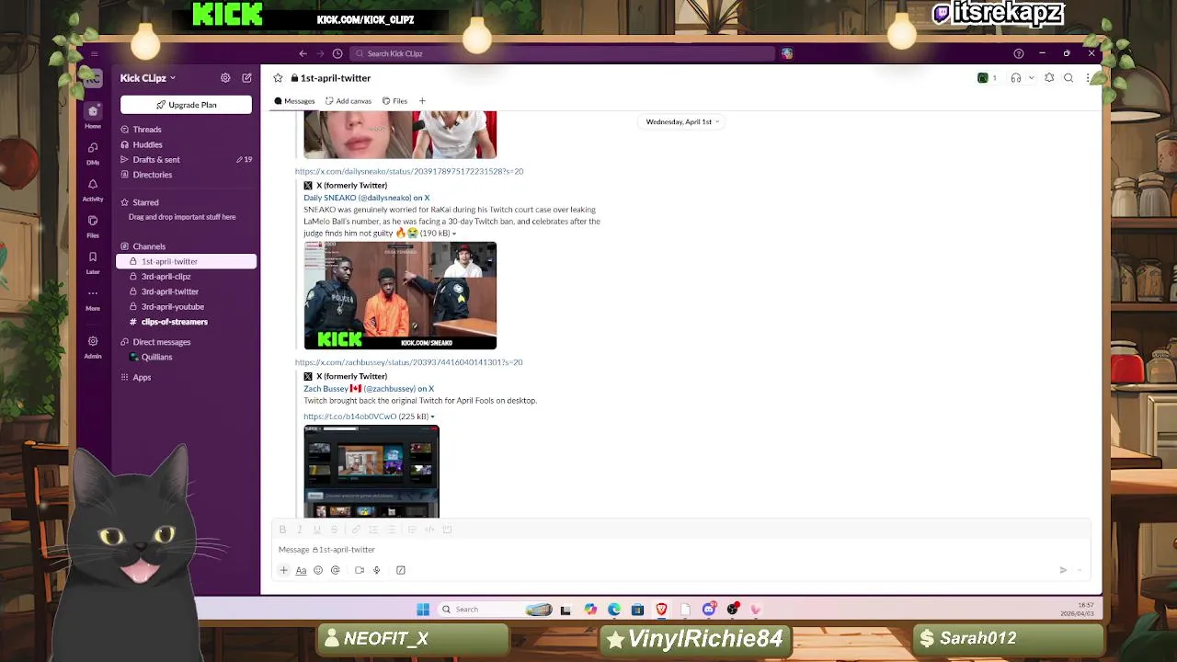Open Zach Bussey (@zachbussey) on X link
Viewport: 1177px width, 662px height.
pyautogui.click(x=369, y=389)
